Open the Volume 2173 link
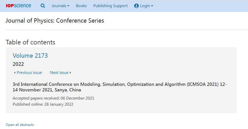Screen dimensions: 248x129 (x=30, y=56)
